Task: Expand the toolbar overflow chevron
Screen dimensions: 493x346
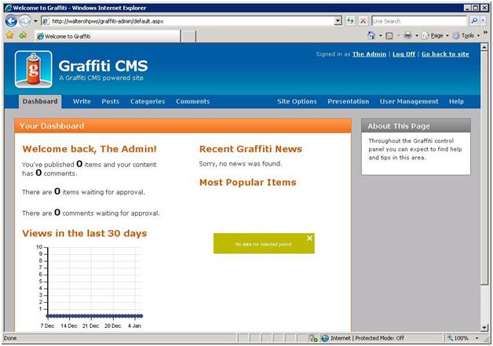Action: (485, 32)
